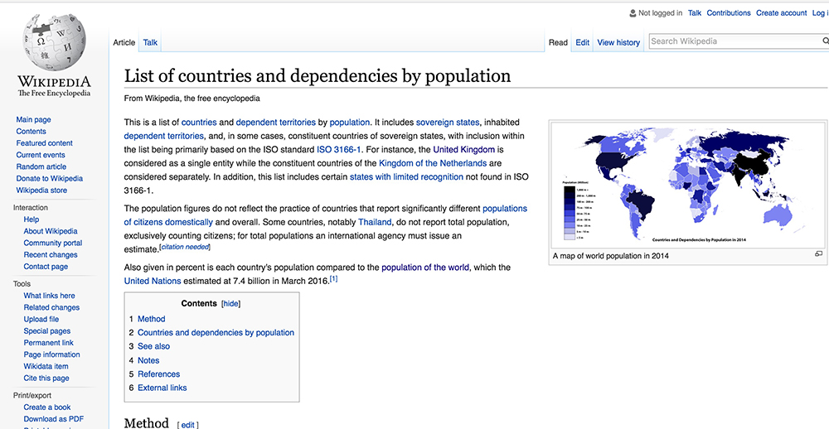Open the Talk tab beside Article

(x=150, y=43)
